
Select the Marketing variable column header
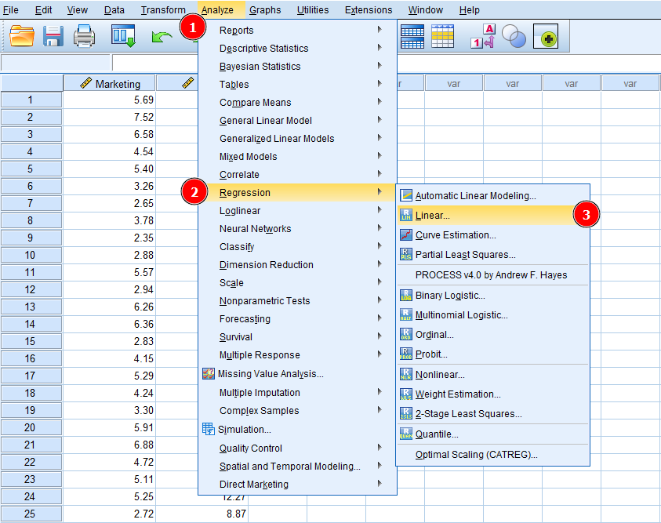(x=110, y=82)
